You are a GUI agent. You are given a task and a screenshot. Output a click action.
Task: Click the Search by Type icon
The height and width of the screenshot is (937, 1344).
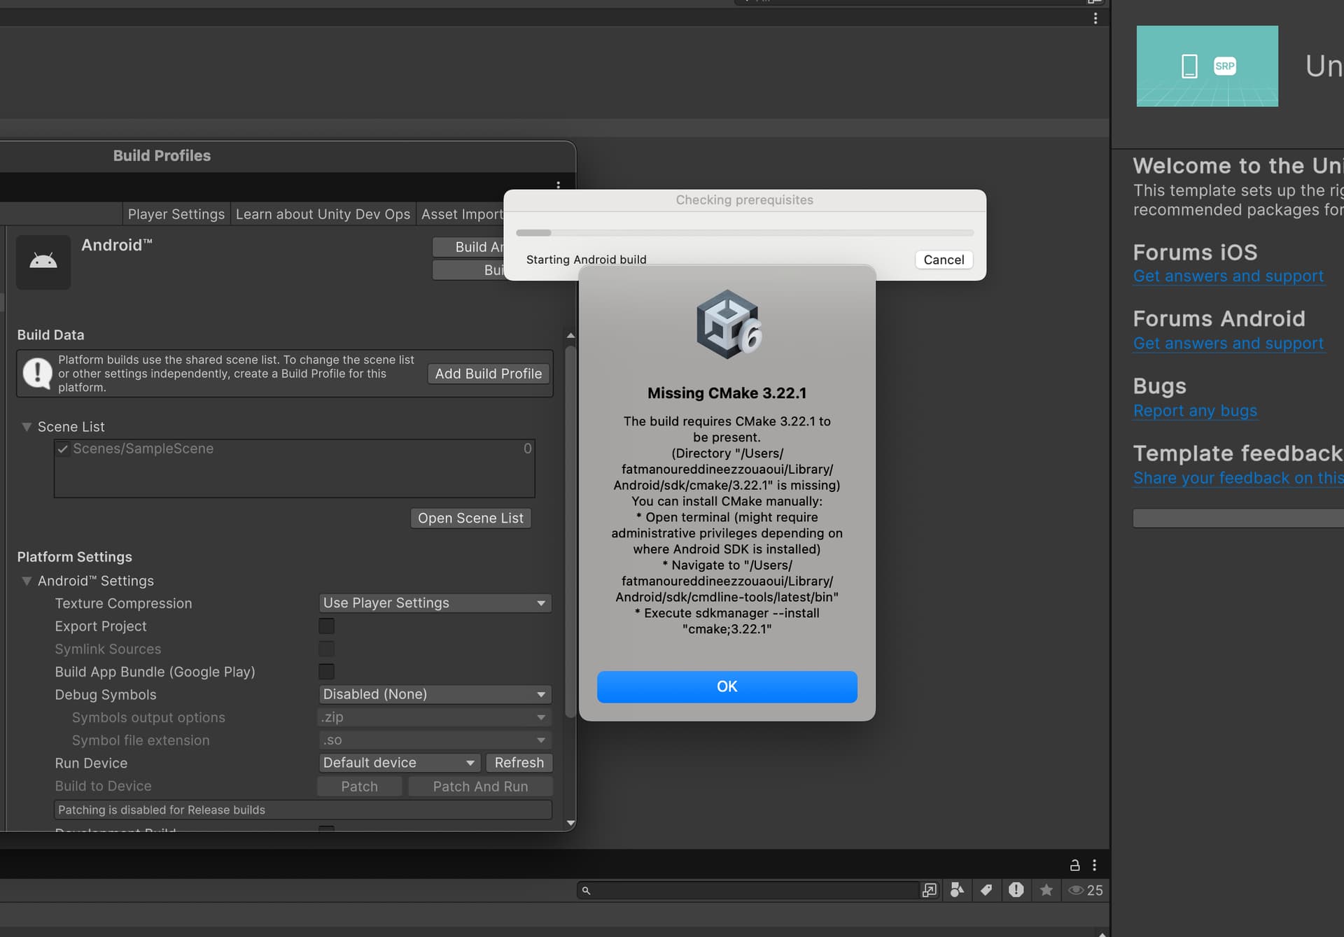coord(957,890)
